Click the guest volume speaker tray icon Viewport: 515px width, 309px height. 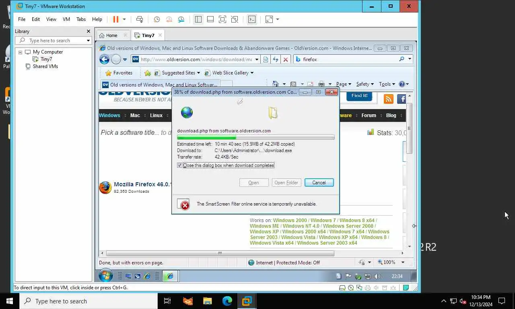click(x=377, y=276)
